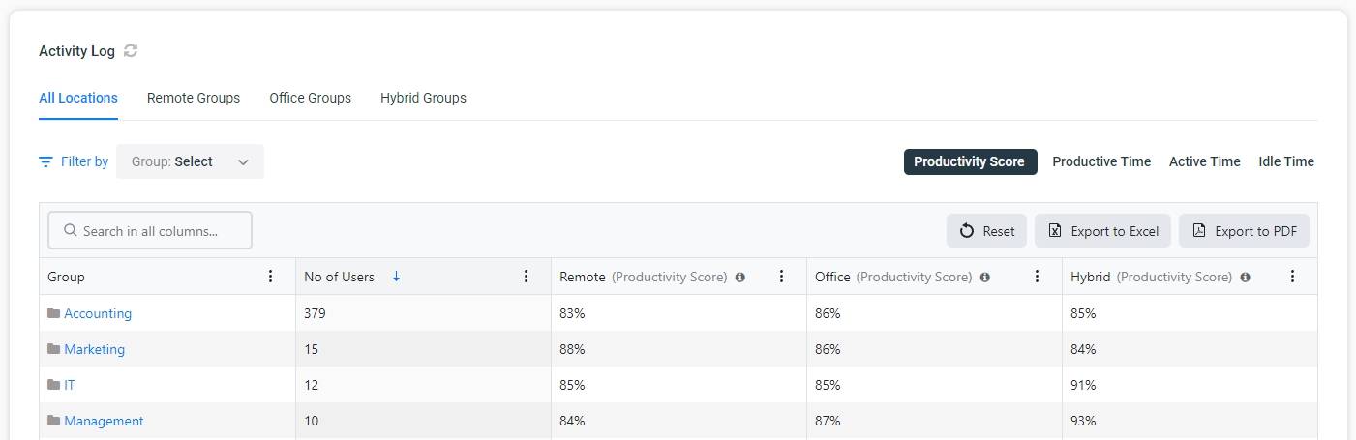The height and width of the screenshot is (440, 1356).
Task: Show the info tooltip for Remote Productivity Score
Action: click(x=740, y=278)
